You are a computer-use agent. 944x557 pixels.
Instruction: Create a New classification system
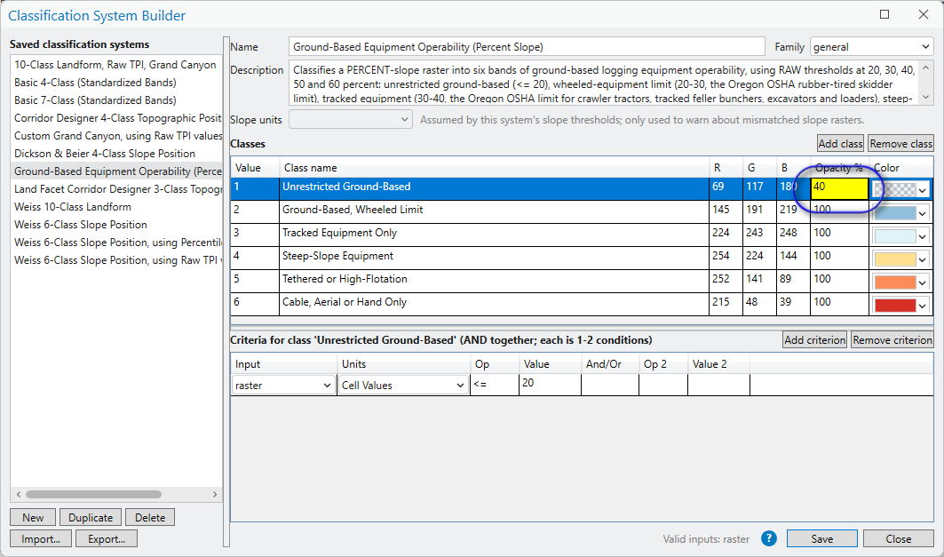pos(33,517)
